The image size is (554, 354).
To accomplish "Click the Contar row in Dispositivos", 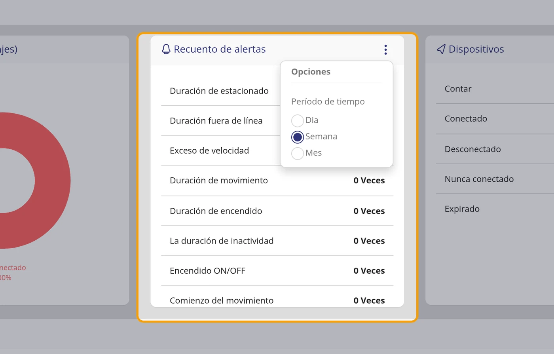I will [495, 89].
